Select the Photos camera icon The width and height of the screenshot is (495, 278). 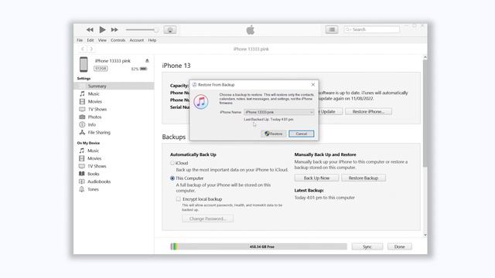coord(82,117)
